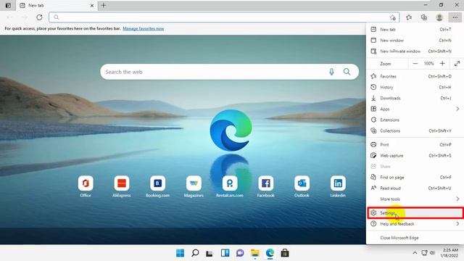
Task: Click the taskbar clock and date
Action: [450, 253]
